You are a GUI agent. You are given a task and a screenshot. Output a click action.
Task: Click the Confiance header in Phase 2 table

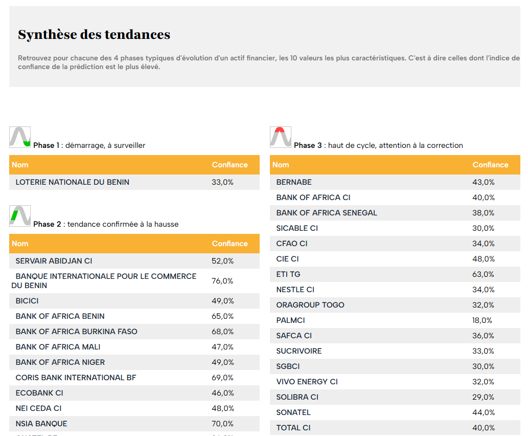(x=229, y=244)
